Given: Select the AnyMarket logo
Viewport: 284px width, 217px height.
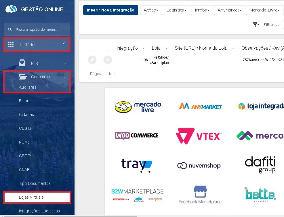Looking at the screenshot, I should coord(200,106).
